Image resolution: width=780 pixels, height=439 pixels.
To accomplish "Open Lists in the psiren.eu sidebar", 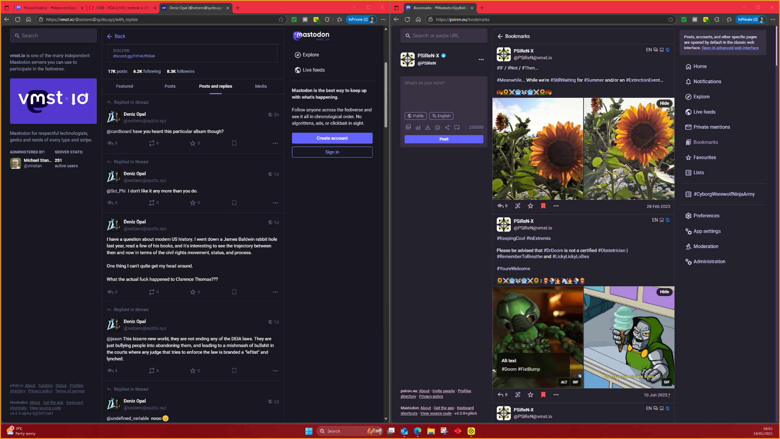I will (x=695, y=173).
